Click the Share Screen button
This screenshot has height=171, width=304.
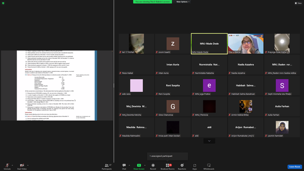tap(139, 166)
